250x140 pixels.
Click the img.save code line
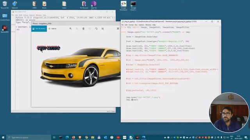click(143, 97)
